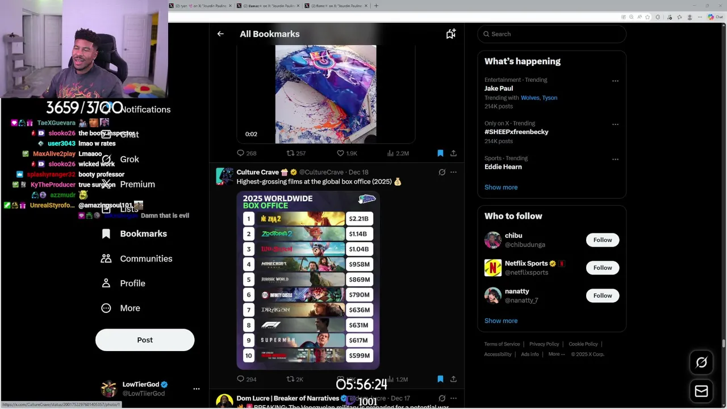Open the Jake Paul trending topic
727x409 pixels.
pos(499,89)
